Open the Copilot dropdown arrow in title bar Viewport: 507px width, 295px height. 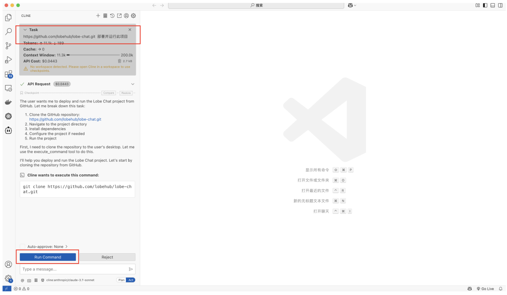pyautogui.click(x=355, y=5)
